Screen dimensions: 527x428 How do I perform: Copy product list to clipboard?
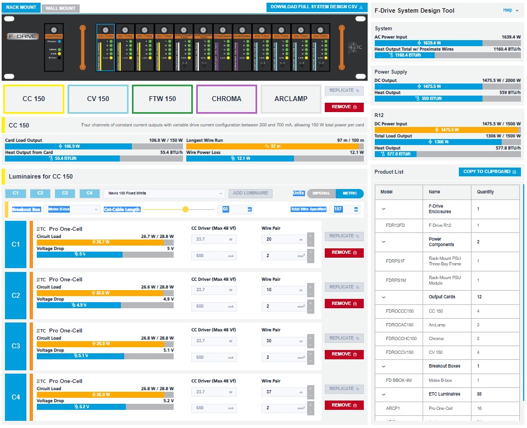coord(489,172)
